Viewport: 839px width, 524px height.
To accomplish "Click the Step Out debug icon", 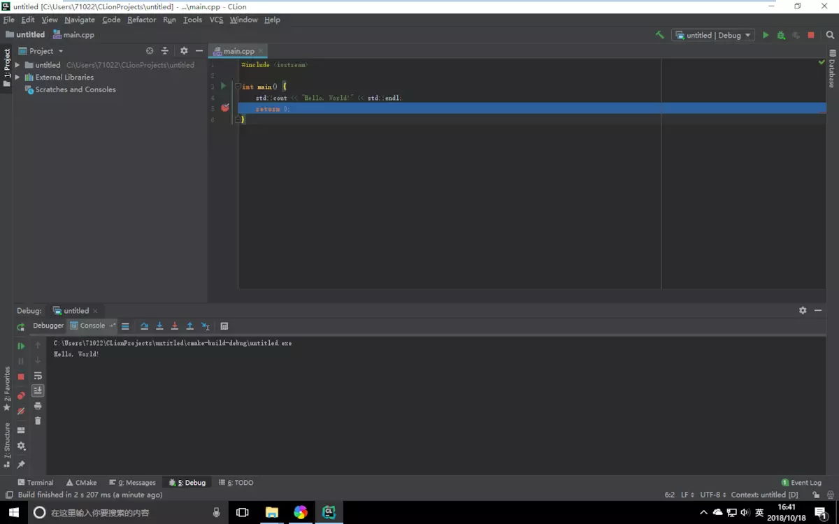I will click(189, 326).
